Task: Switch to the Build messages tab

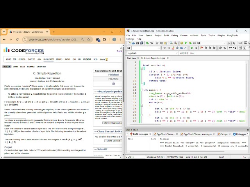Action: pyautogui.click(x=140, y=134)
